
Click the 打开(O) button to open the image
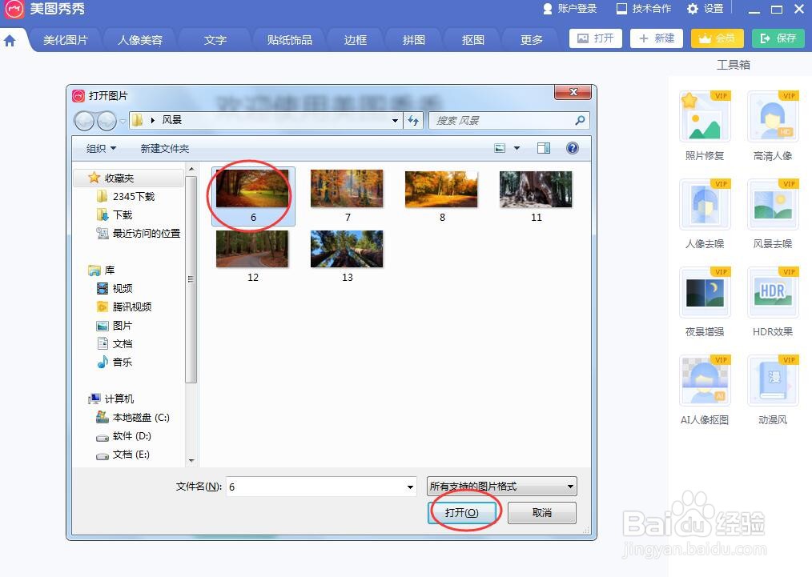pyautogui.click(x=464, y=512)
